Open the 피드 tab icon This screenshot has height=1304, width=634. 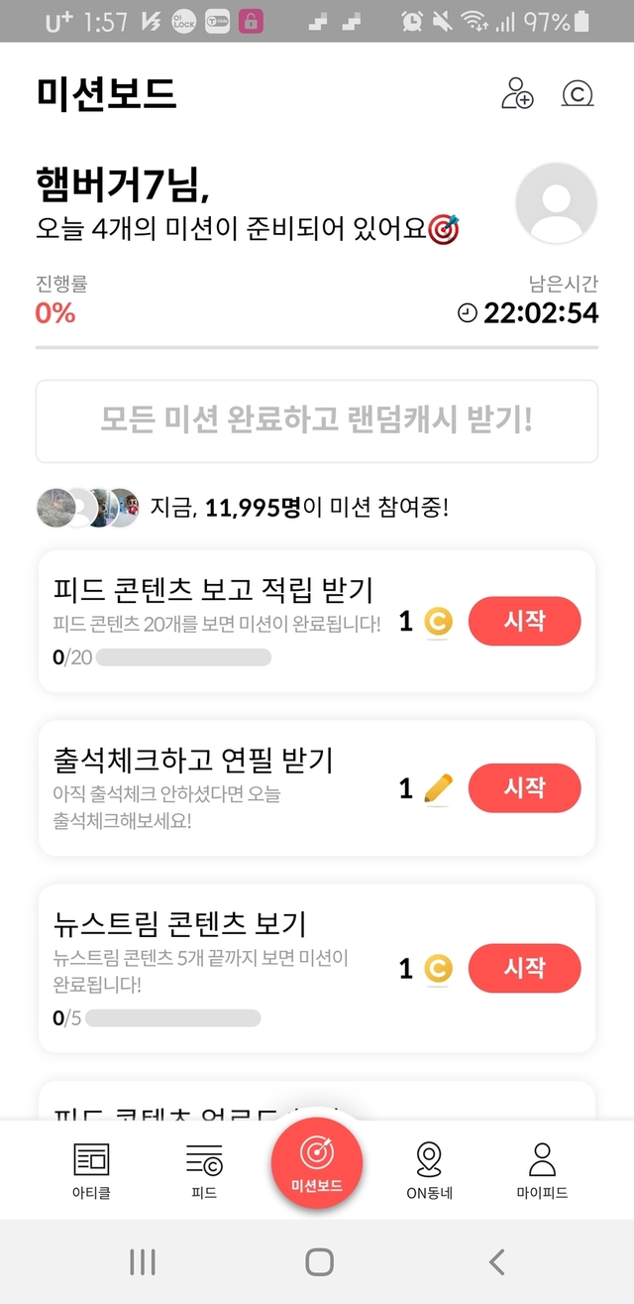[204, 1170]
